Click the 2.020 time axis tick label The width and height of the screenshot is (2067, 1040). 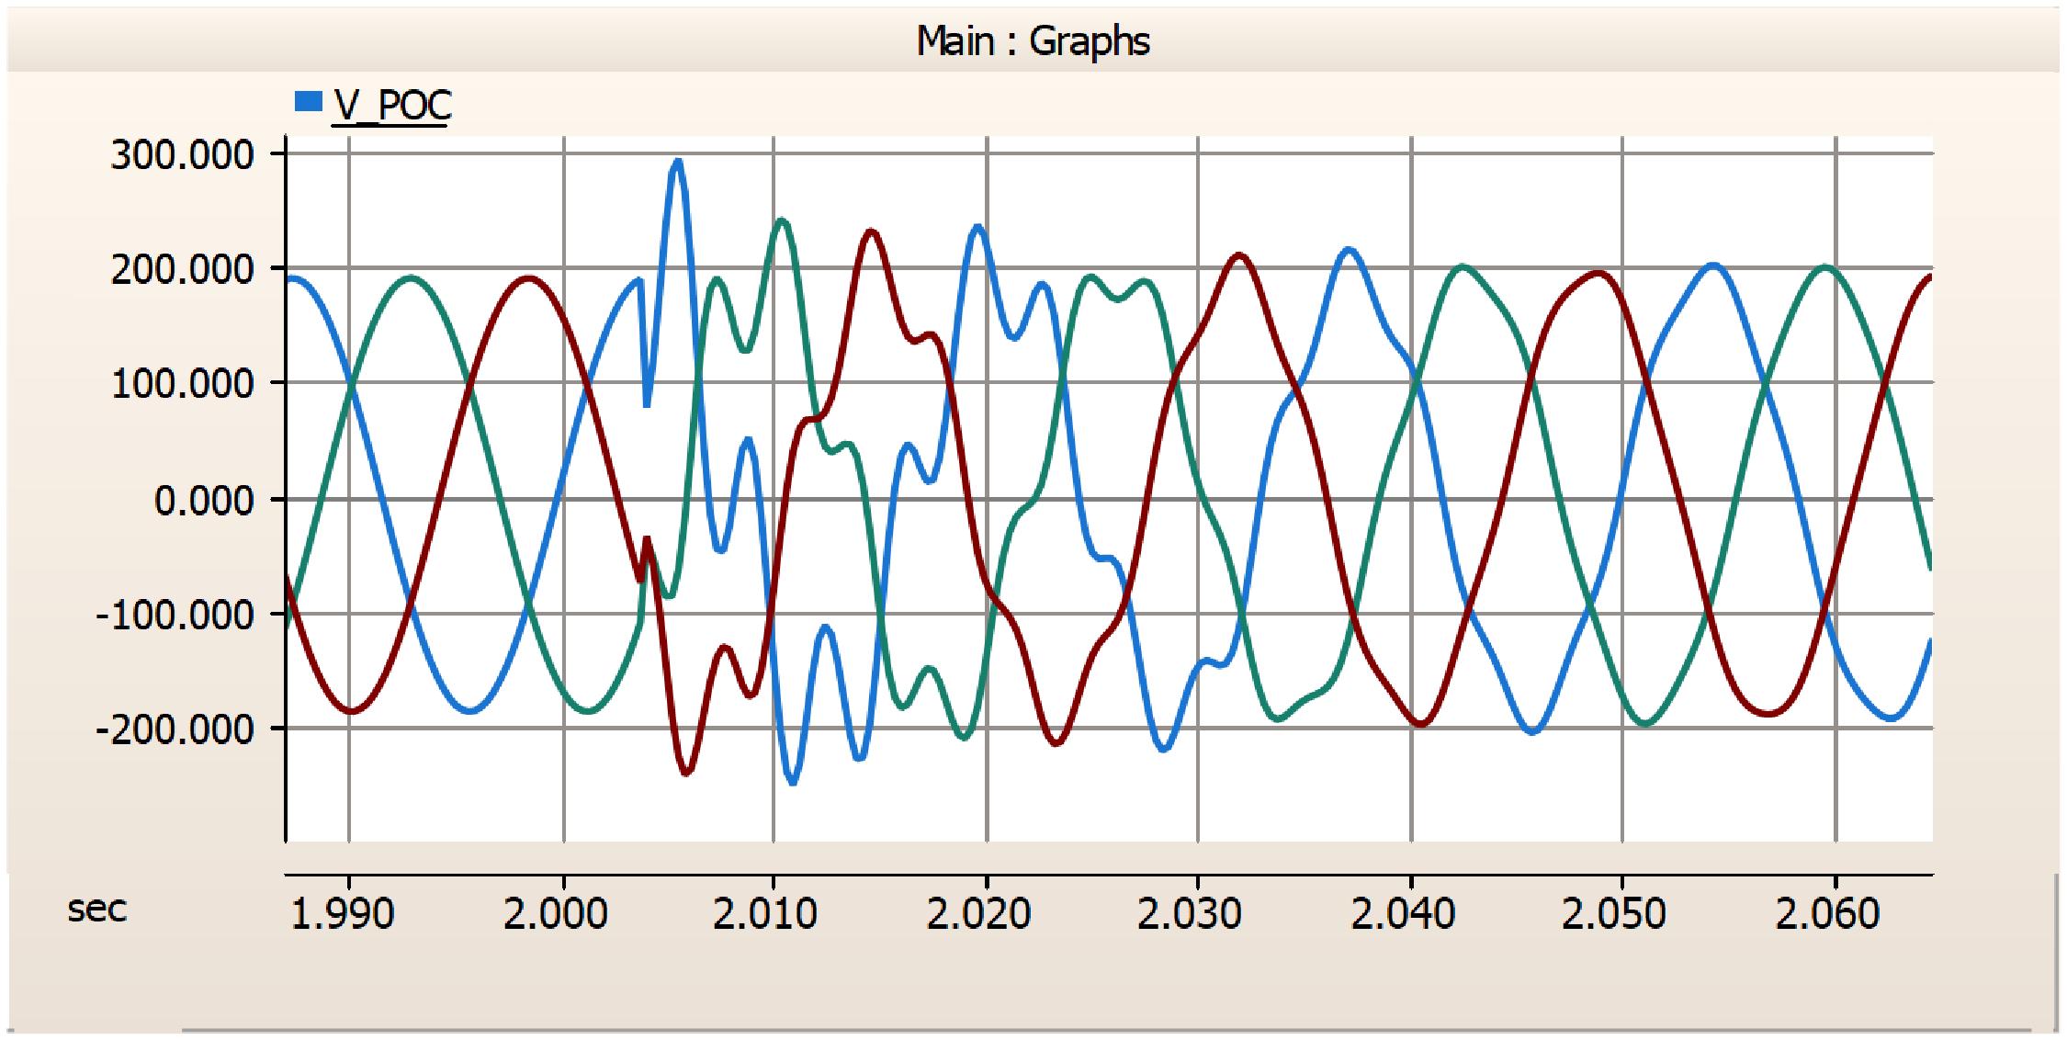point(979,914)
